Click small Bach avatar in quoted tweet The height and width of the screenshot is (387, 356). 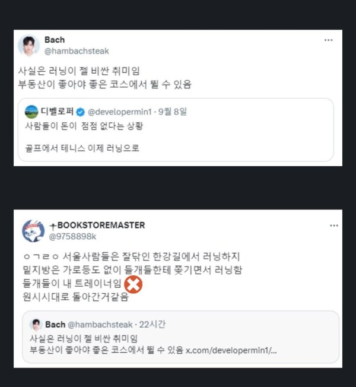pos(36,324)
